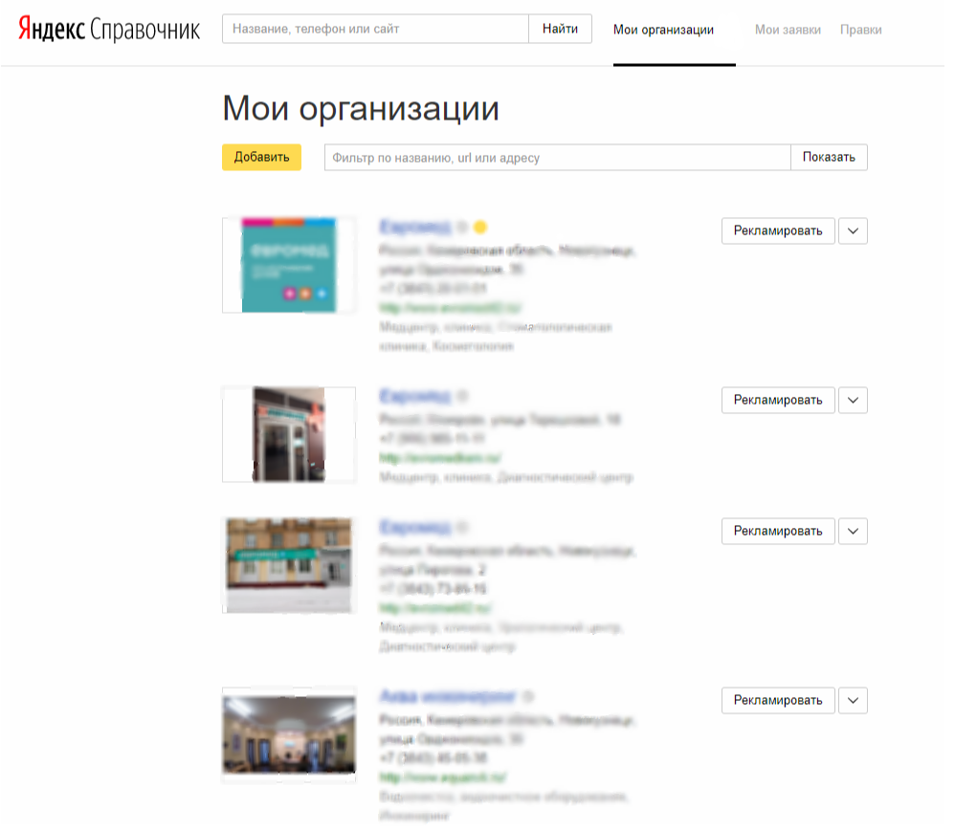Click the Показать filter button
This screenshot has height=832, width=977.
click(x=829, y=157)
